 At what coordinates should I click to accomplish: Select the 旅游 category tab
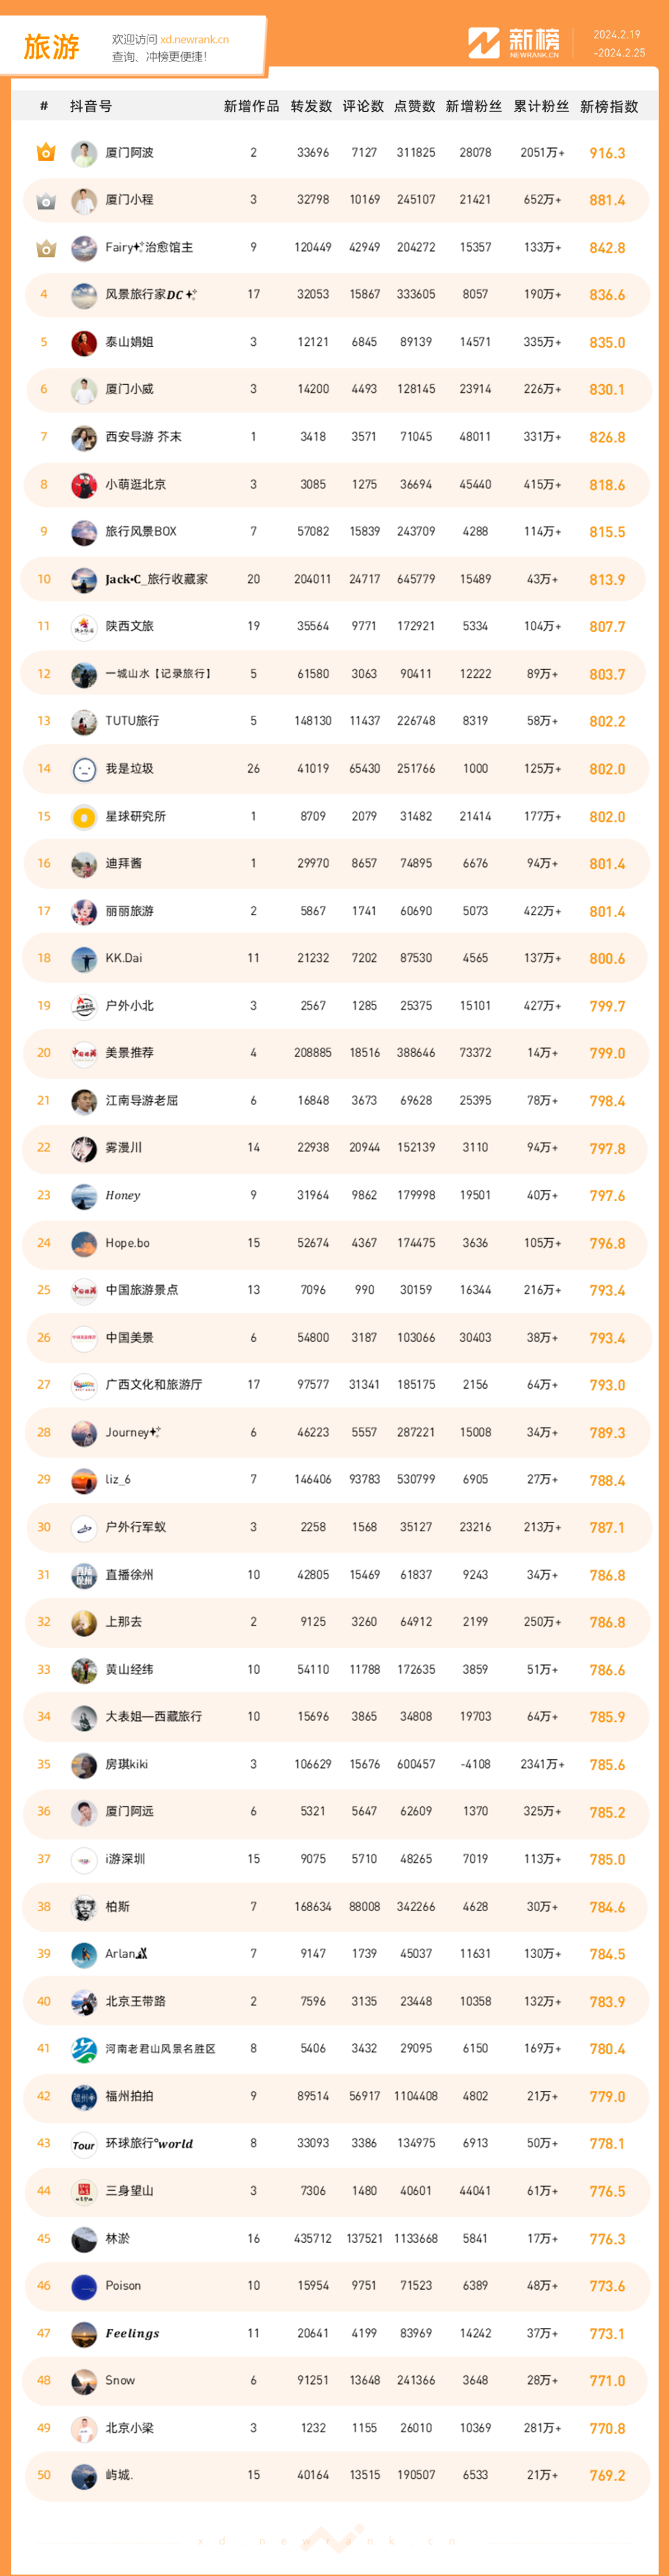tap(51, 46)
